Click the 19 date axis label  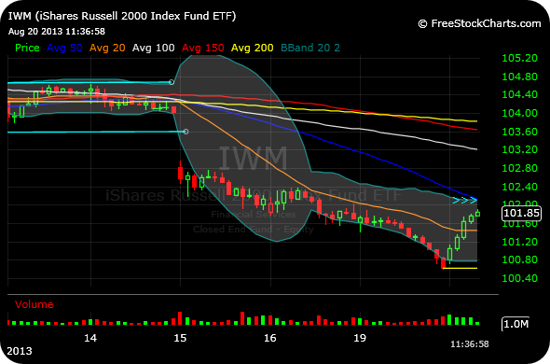tap(360, 338)
